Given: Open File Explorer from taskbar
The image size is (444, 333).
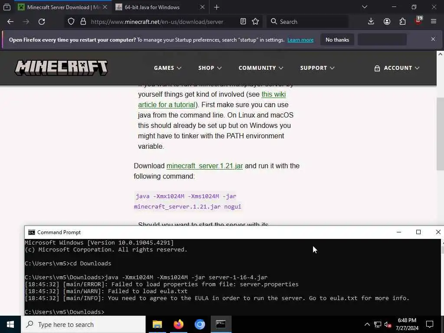Looking at the screenshot, I should pos(157,324).
